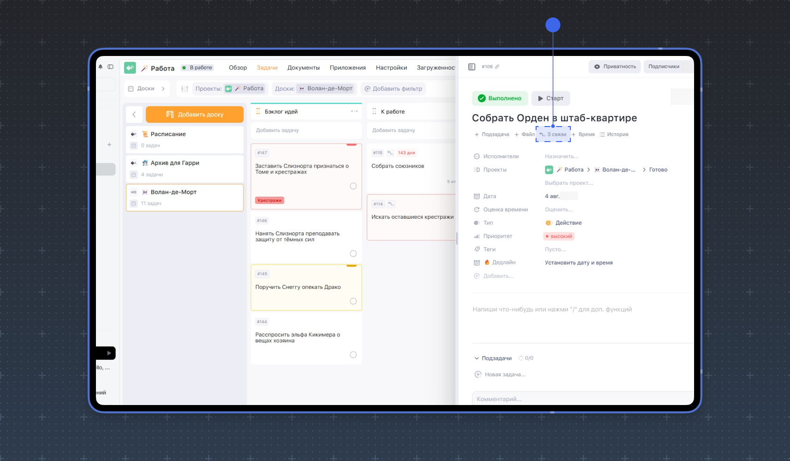Mark task #147 complete via its circle

click(x=353, y=186)
